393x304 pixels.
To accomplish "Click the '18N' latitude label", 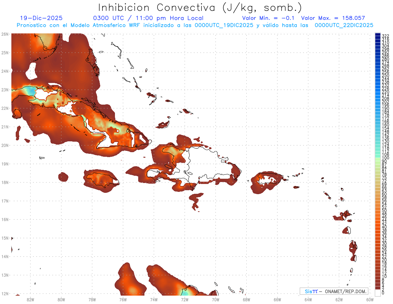I will coord(5,182).
